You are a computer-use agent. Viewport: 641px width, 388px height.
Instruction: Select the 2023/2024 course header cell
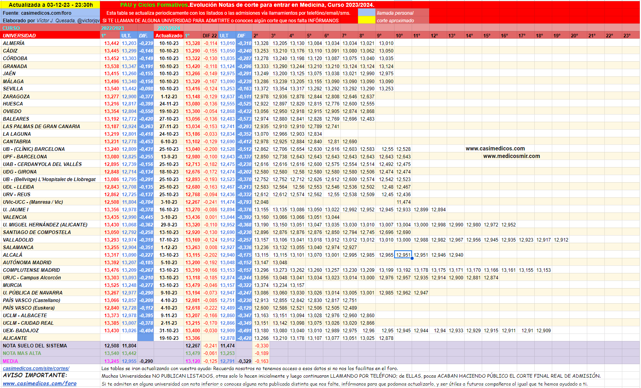click(x=169, y=28)
